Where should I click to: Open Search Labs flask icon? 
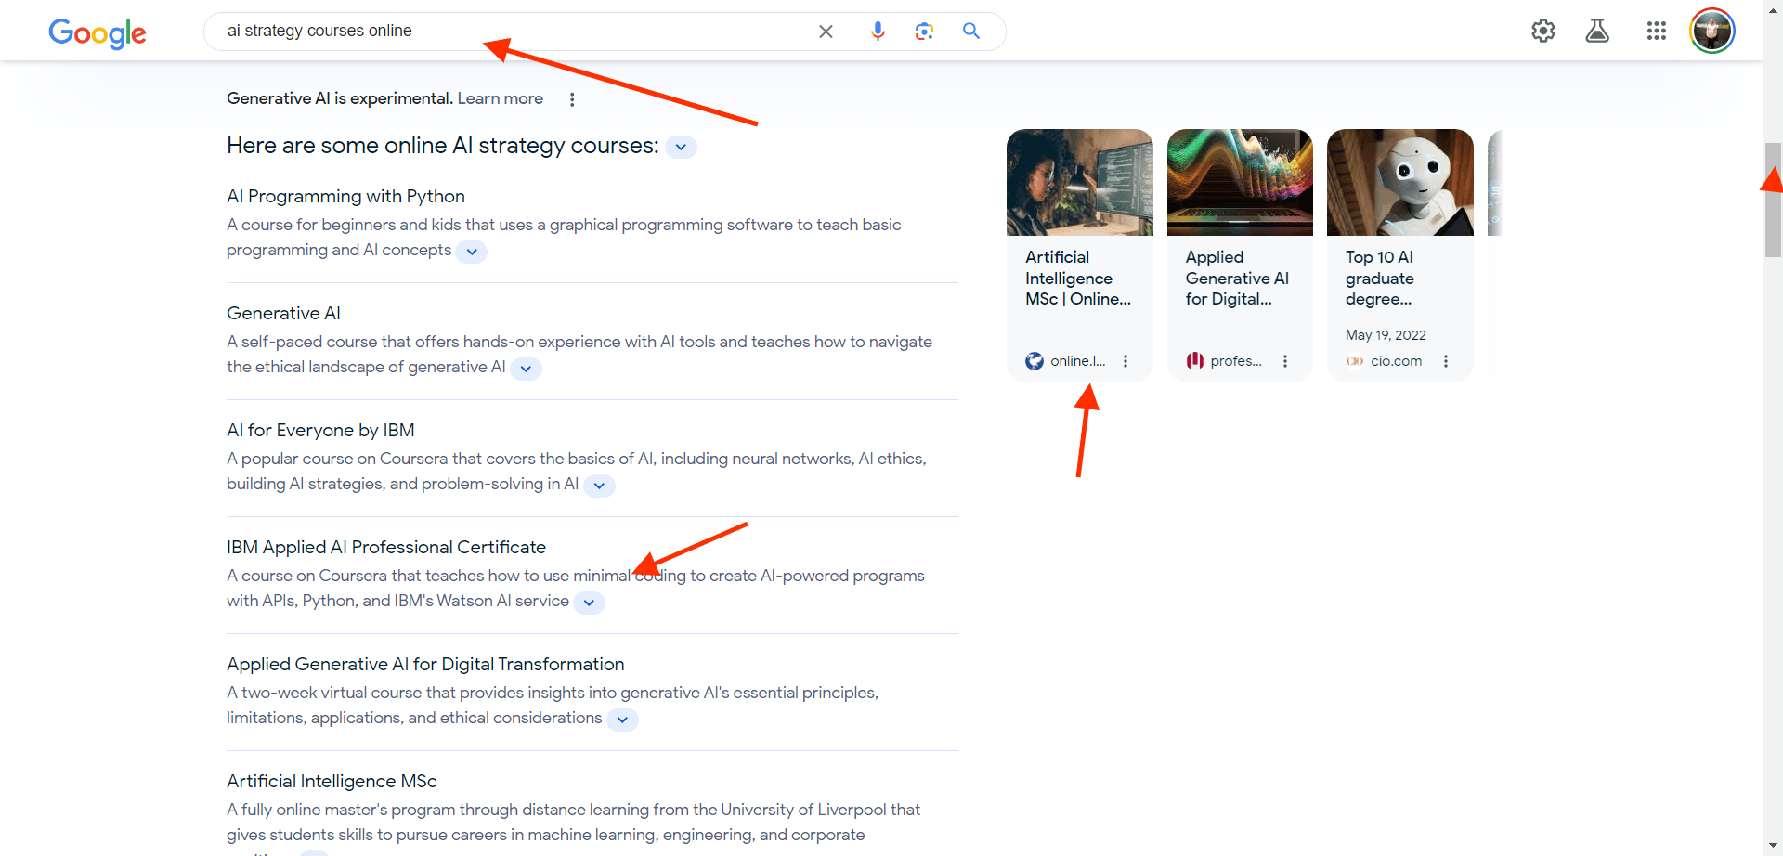[1597, 32]
